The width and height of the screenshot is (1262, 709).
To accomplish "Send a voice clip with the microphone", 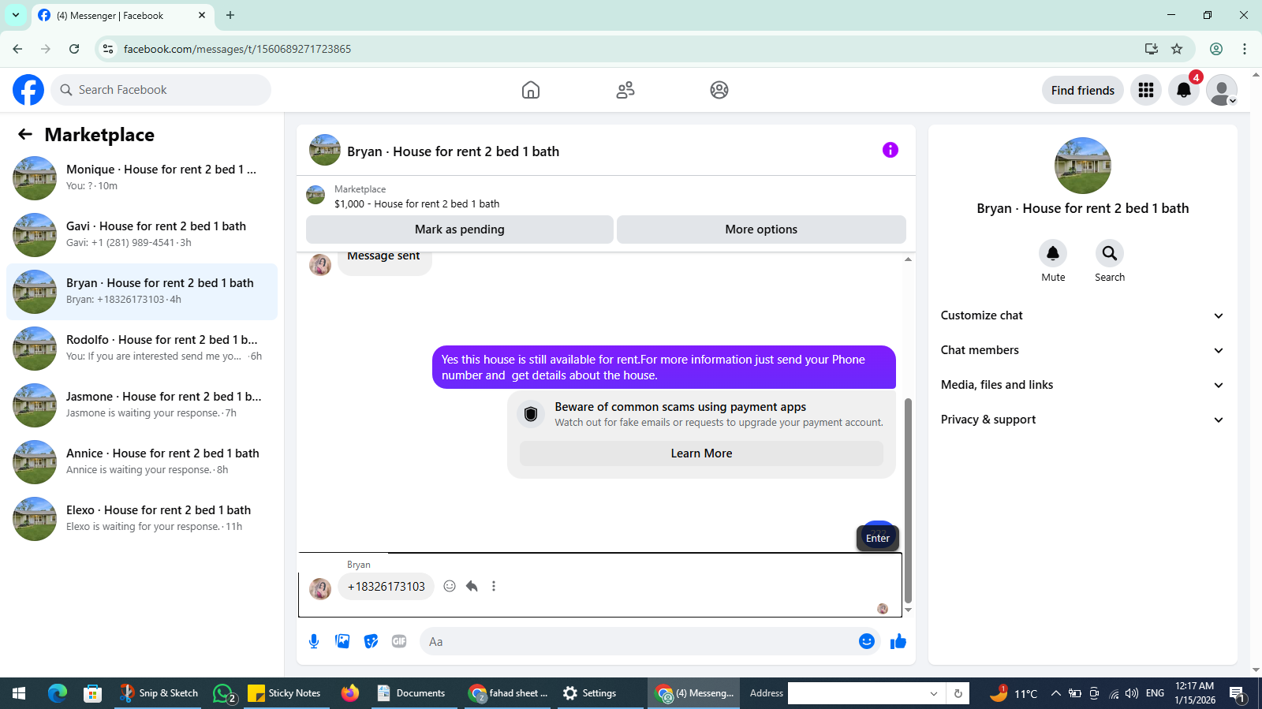I will (314, 641).
